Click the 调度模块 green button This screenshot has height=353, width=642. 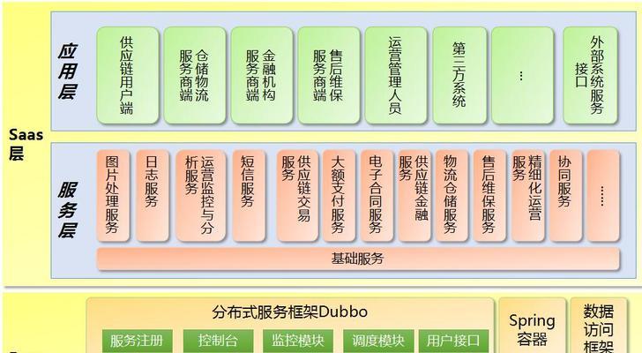378,341
